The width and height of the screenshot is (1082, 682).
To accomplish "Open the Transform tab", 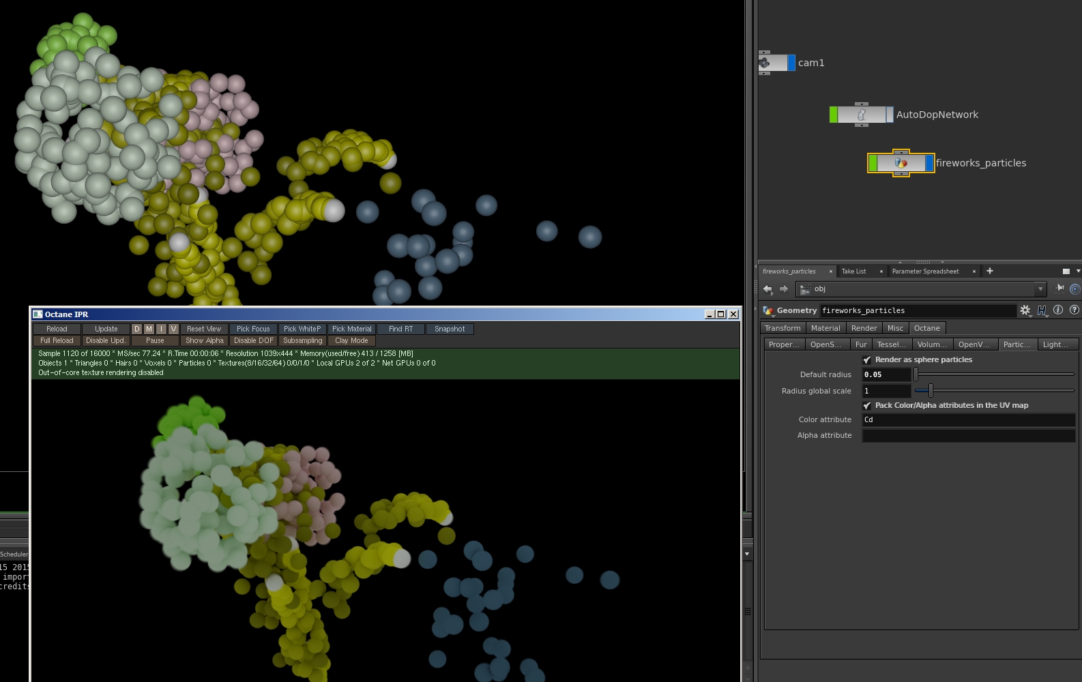I will (783, 328).
